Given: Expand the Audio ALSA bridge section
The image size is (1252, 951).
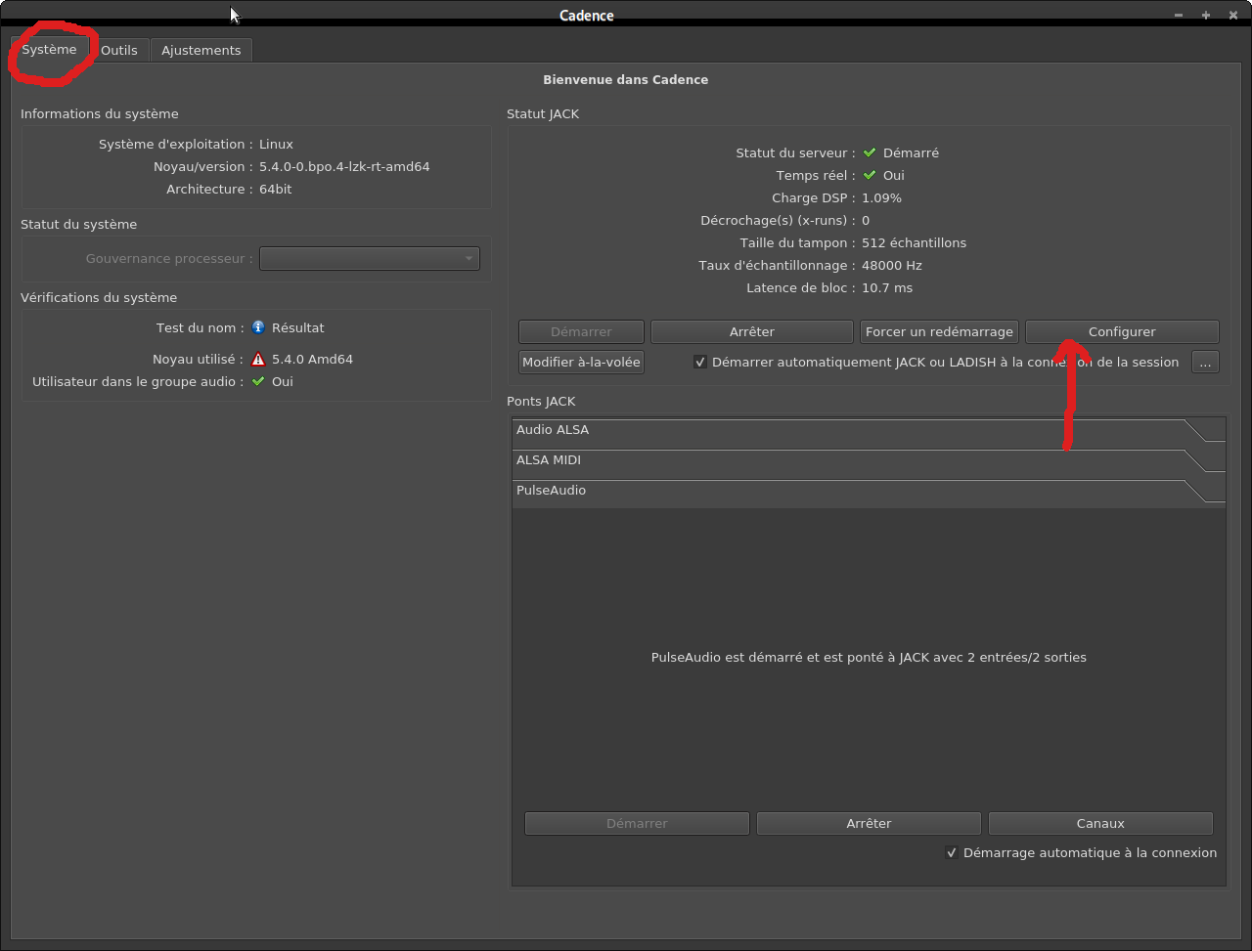Looking at the screenshot, I should [869, 430].
